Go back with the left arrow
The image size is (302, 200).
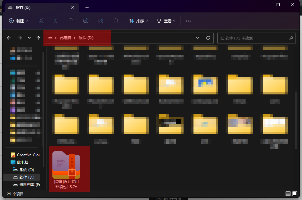9,38
